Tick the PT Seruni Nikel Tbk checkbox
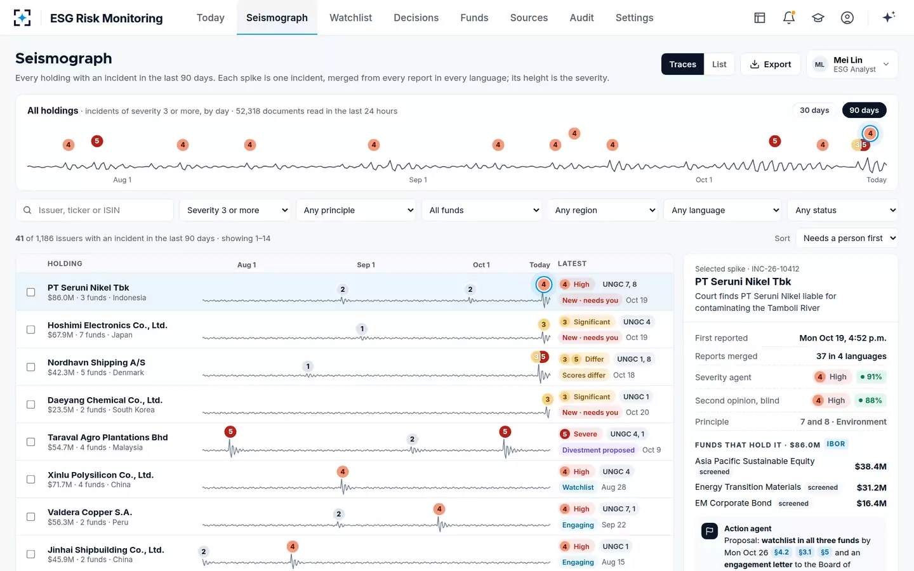 pos(30,292)
